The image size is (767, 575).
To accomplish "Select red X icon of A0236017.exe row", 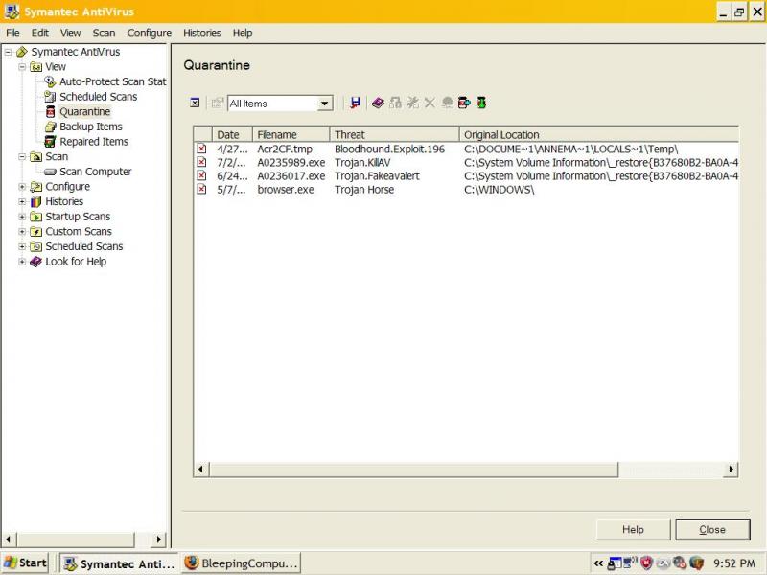I will click(x=201, y=175).
